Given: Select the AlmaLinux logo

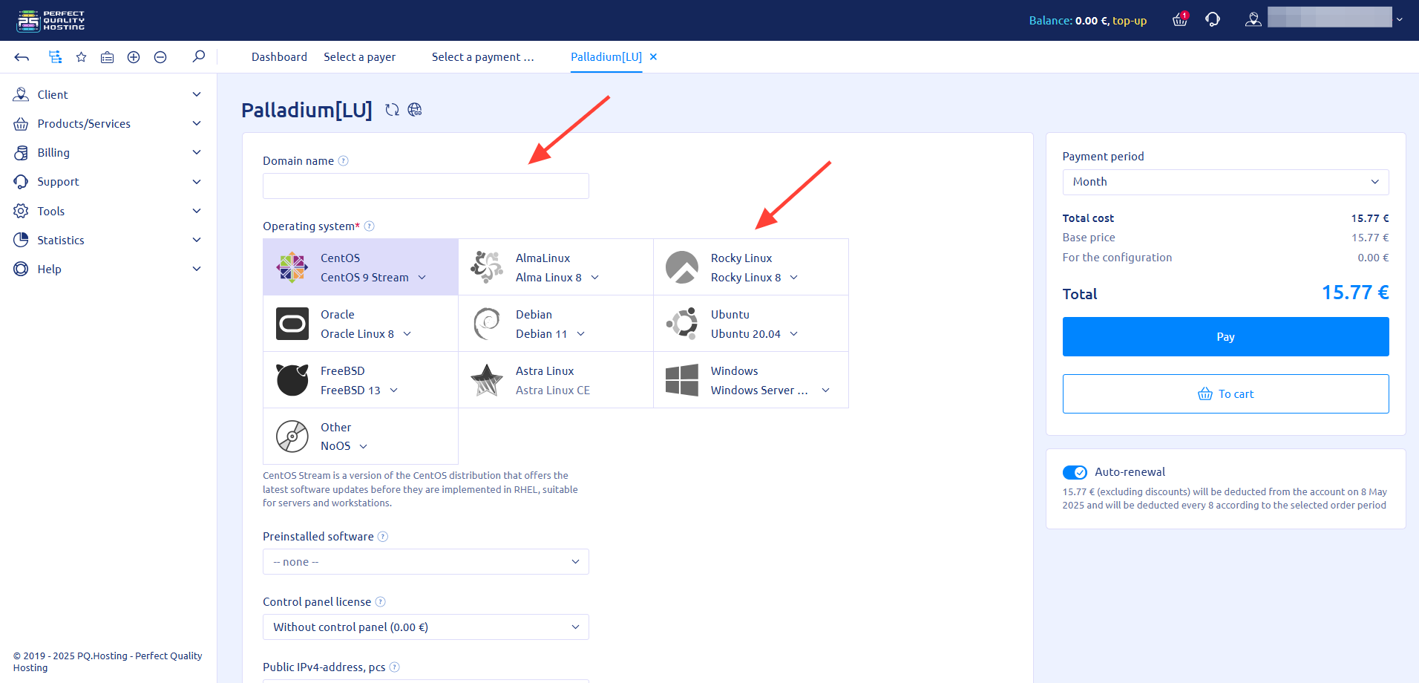Looking at the screenshot, I should 487,267.
